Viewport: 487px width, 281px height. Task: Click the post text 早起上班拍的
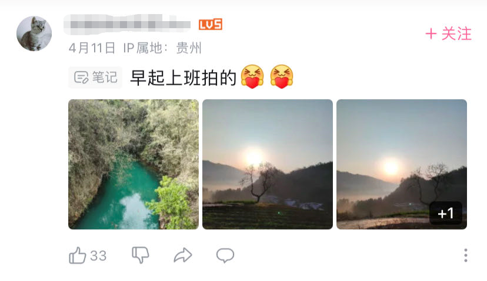184,77
